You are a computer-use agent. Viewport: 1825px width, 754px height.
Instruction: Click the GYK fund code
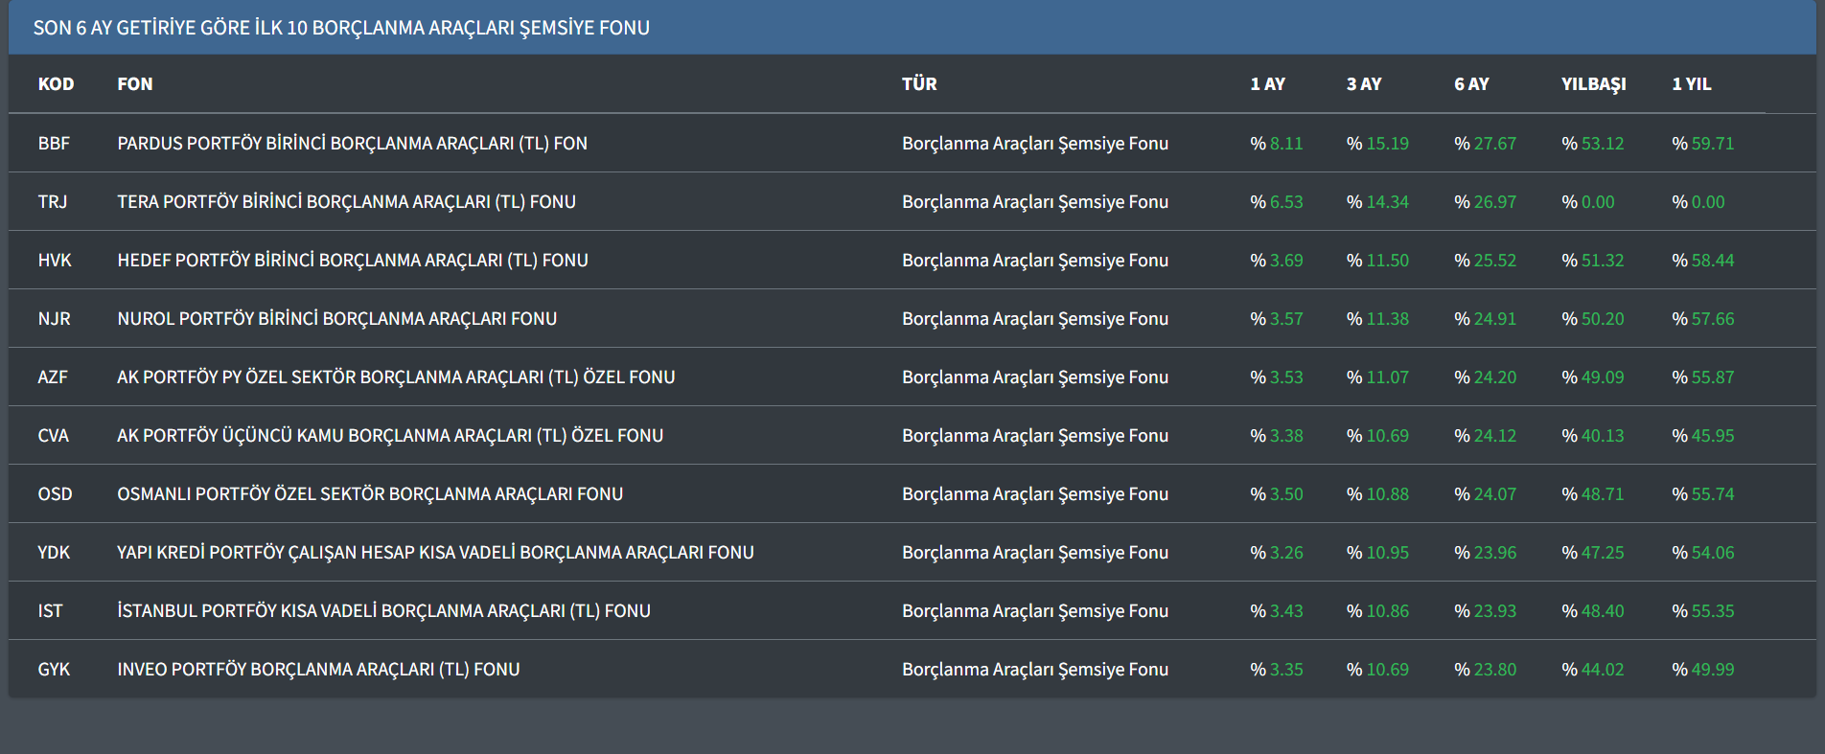click(x=54, y=670)
